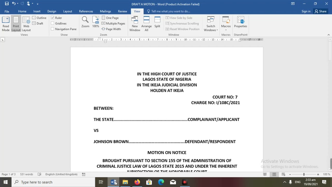The height and width of the screenshot is (187, 332).
Task: Show hidden system tray icons
Action: pos(285,182)
